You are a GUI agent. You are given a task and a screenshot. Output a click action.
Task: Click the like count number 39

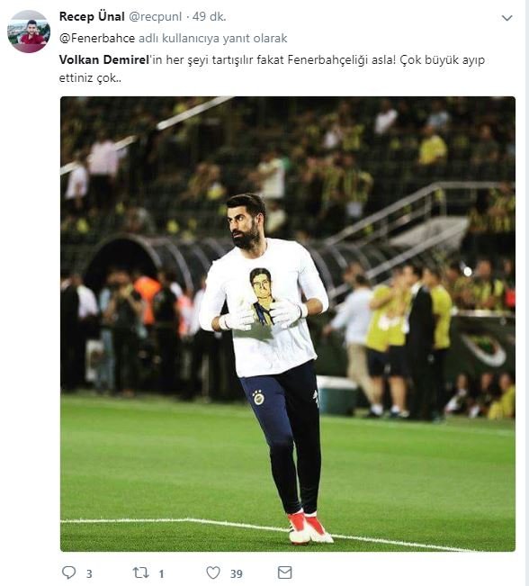(237, 573)
